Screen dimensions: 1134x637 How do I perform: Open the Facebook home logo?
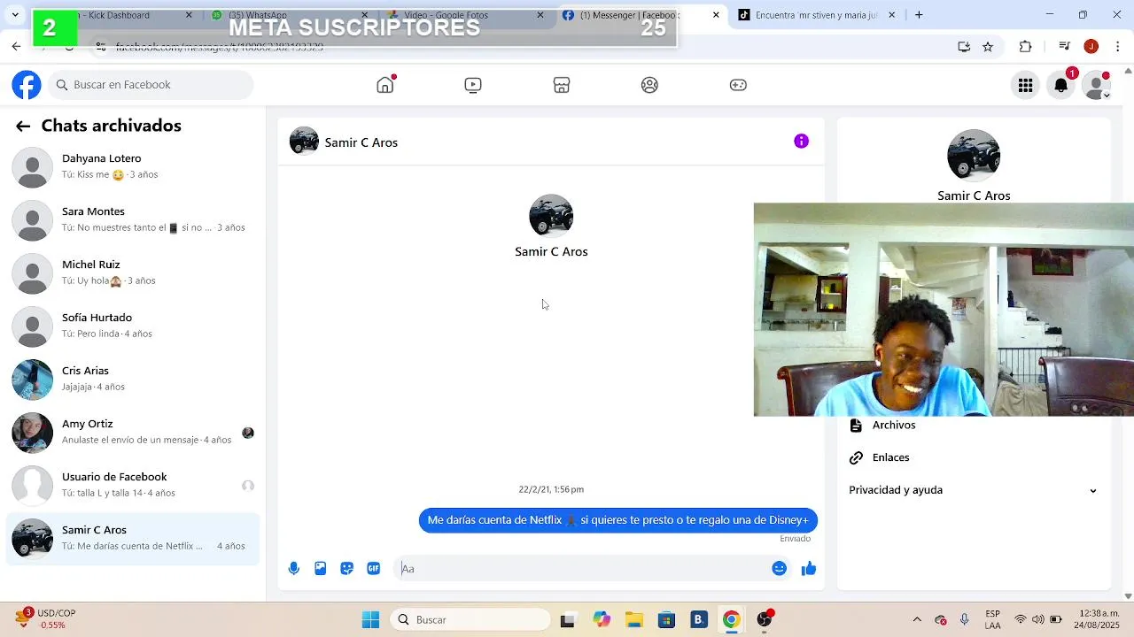pos(27,85)
